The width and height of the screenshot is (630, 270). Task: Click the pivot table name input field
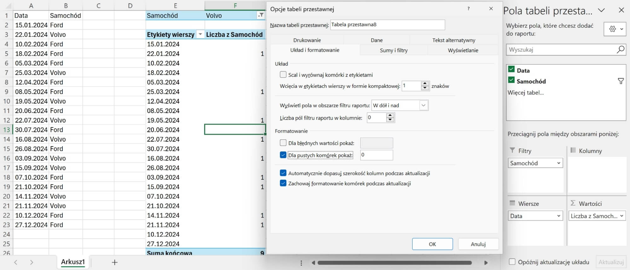click(x=387, y=25)
